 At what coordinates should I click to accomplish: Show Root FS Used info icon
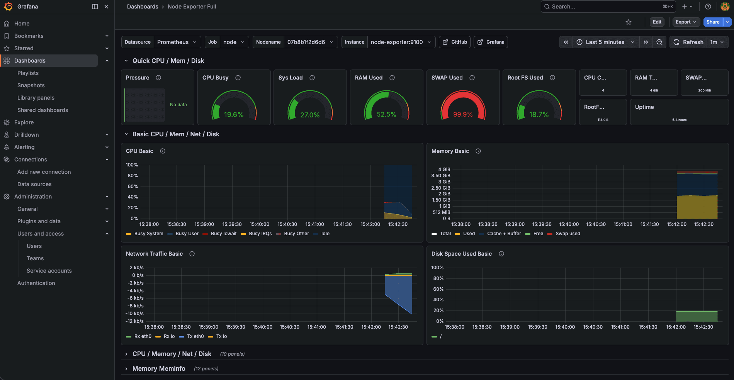pyautogui.click(x=552, y=78)
